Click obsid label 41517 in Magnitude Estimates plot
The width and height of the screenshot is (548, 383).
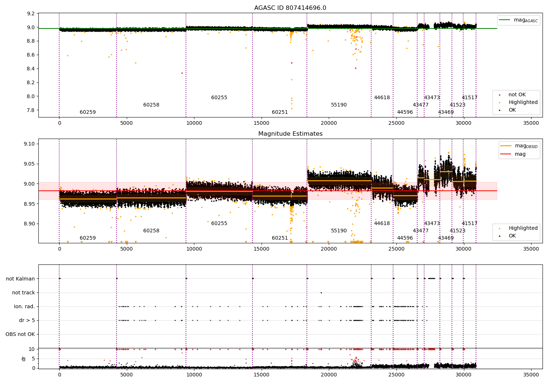coord(469,224)
